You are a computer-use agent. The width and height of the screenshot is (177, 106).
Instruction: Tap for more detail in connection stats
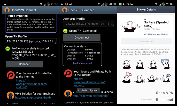pyautogui.click(x=82, y=63)
